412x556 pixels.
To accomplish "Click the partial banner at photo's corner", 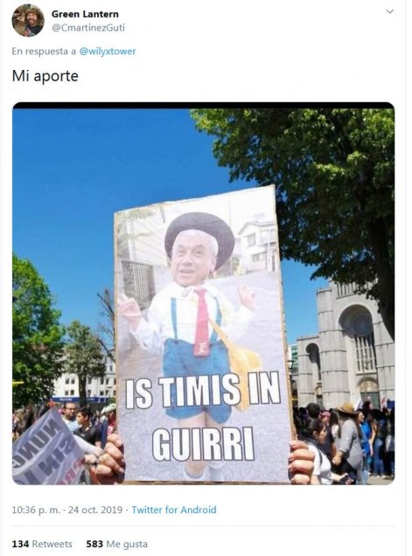I will pos(48,448).
